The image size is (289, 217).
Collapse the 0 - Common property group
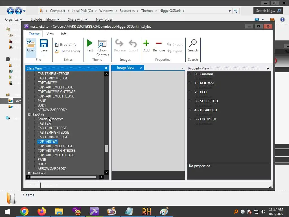pyautogui.click(x=190, y=74)
